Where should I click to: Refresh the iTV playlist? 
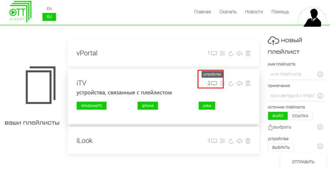[231, 83]
